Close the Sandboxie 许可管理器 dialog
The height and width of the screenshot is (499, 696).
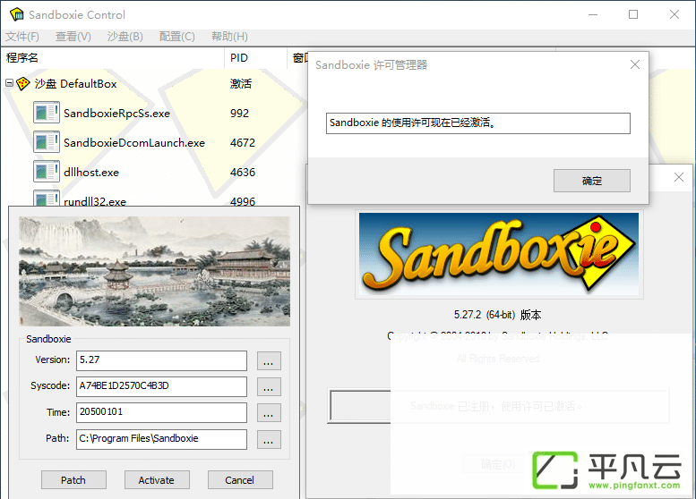635,64
